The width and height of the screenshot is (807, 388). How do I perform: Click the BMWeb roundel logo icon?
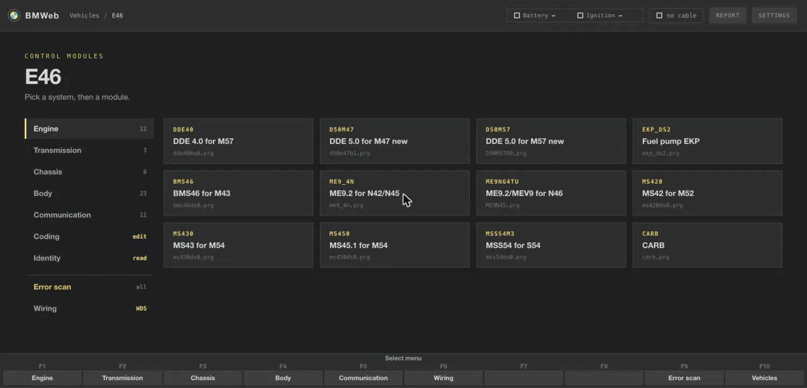tap(14, 16)
